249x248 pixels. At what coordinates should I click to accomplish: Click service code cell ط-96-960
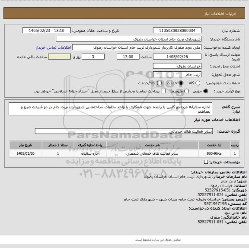coord(214,153)
